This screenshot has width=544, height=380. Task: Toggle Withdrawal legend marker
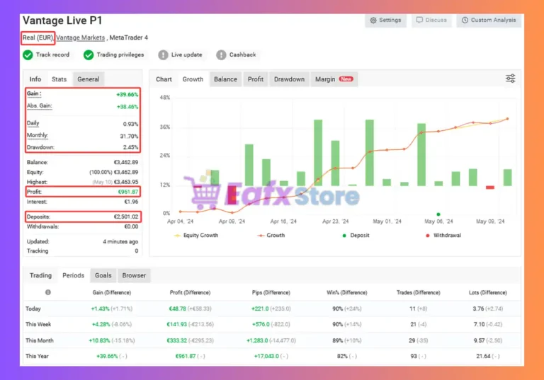point(443,236)
